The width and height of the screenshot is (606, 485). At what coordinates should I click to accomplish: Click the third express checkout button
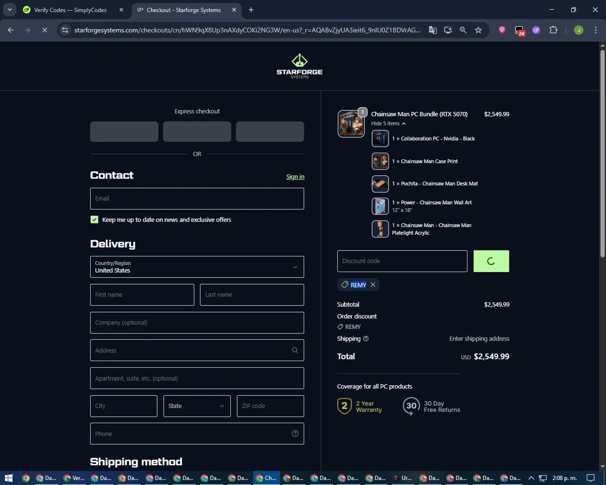pyautogui.click(x=270, y=132)
